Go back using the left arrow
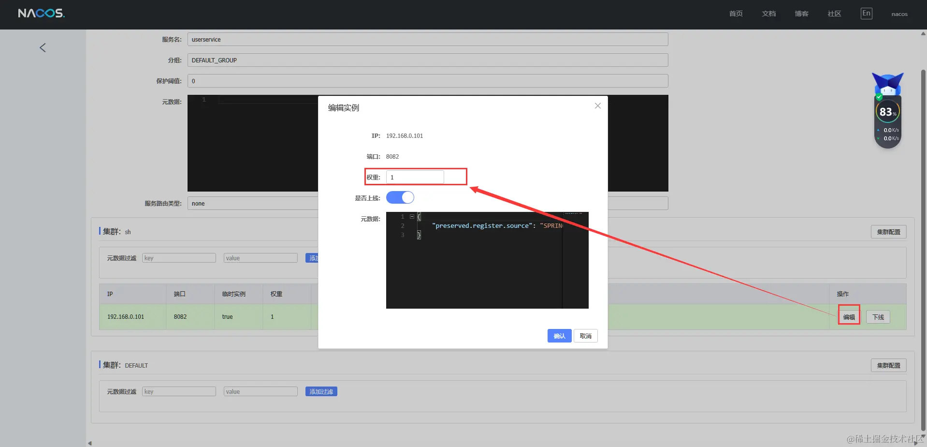 click(x=43, y=47)
